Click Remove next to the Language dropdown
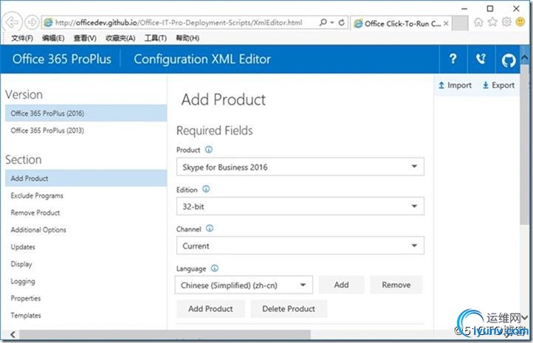Image resolution: width=533 pixels, height=343 pixels. 396,285
